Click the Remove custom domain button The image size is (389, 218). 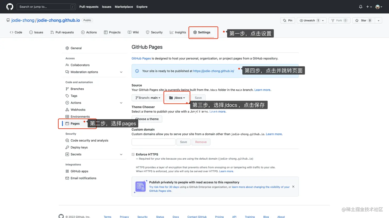(x=201, y=142)
